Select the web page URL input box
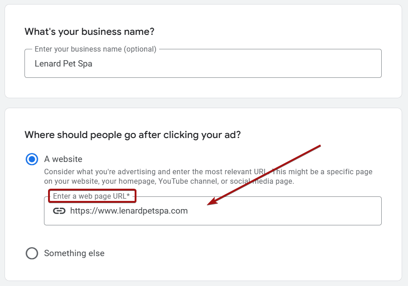Image resolution: width=408 pixels, height=286 pixels. (212, 211)
